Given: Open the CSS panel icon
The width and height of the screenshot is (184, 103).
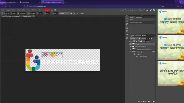Looking at the screenshot, I should click(x=127, y=35).
